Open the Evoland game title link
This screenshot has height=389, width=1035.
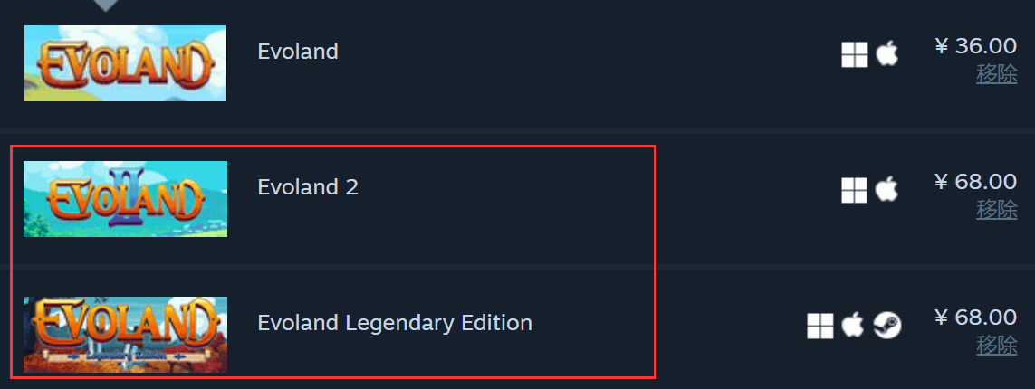click(298, 52)
